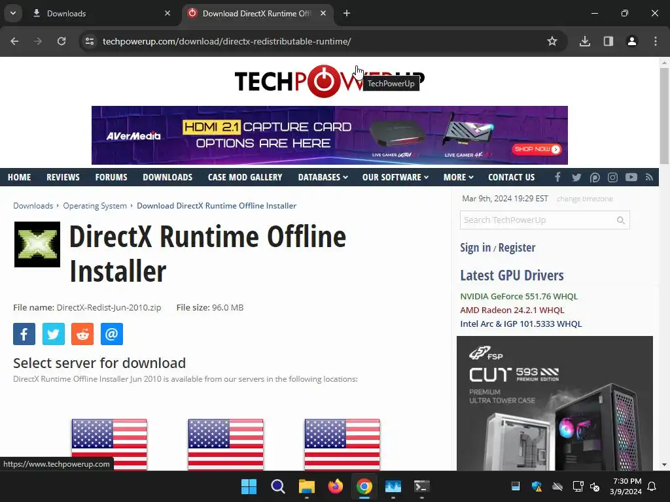Click taskbar clock showing 7:30 PM
The width and height of the screenshot is (670, 502).
626,486
